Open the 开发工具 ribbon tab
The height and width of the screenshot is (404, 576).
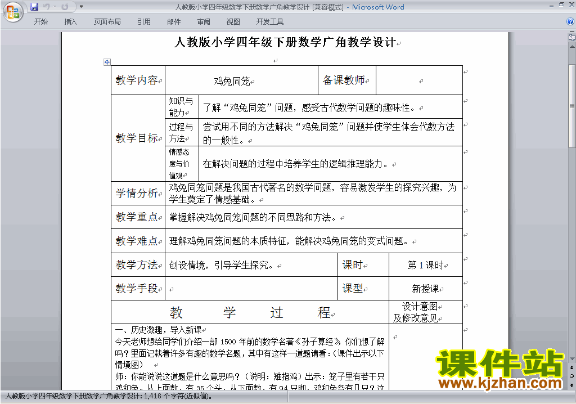(269, 22)
